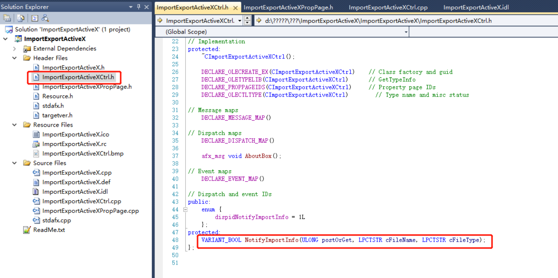Open the Global Scope dropdown
Screen dimensions: 558x278
click(x=405, y=32)
